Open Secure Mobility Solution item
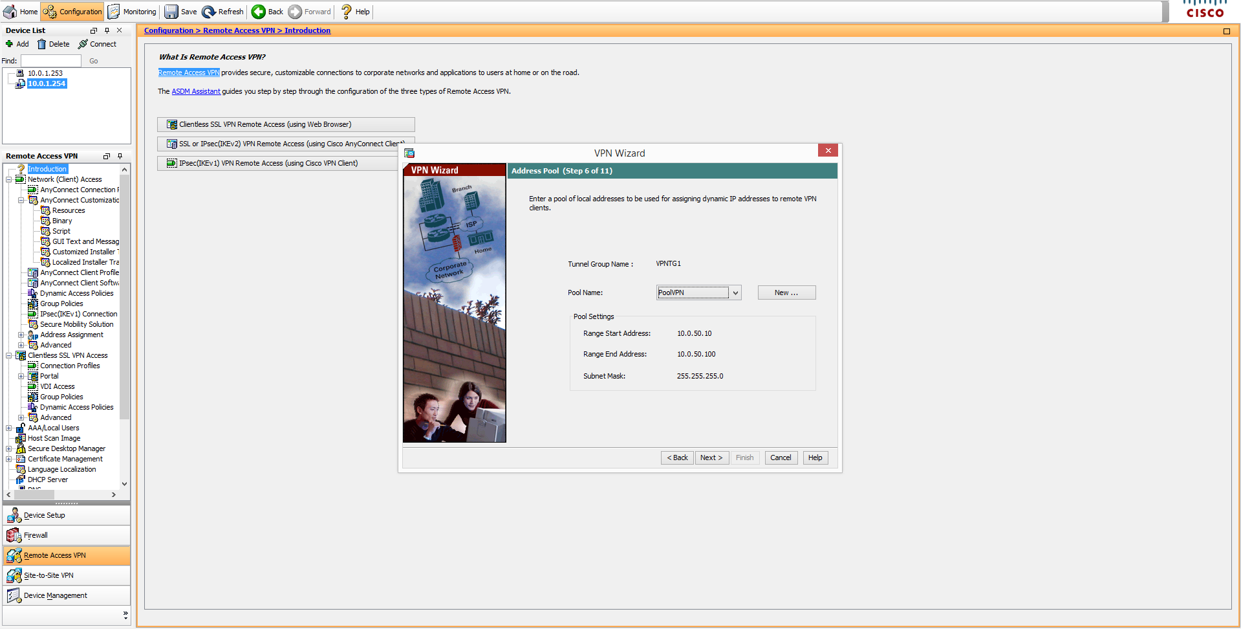 coord(76,324)
